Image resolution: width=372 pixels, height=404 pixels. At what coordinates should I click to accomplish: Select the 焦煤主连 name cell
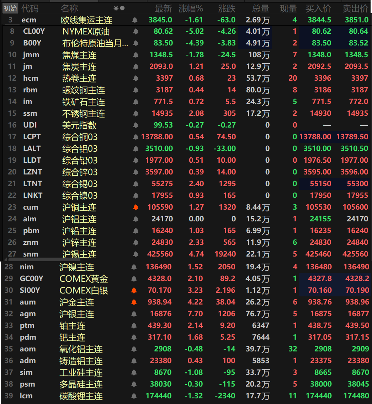[79, 55]
